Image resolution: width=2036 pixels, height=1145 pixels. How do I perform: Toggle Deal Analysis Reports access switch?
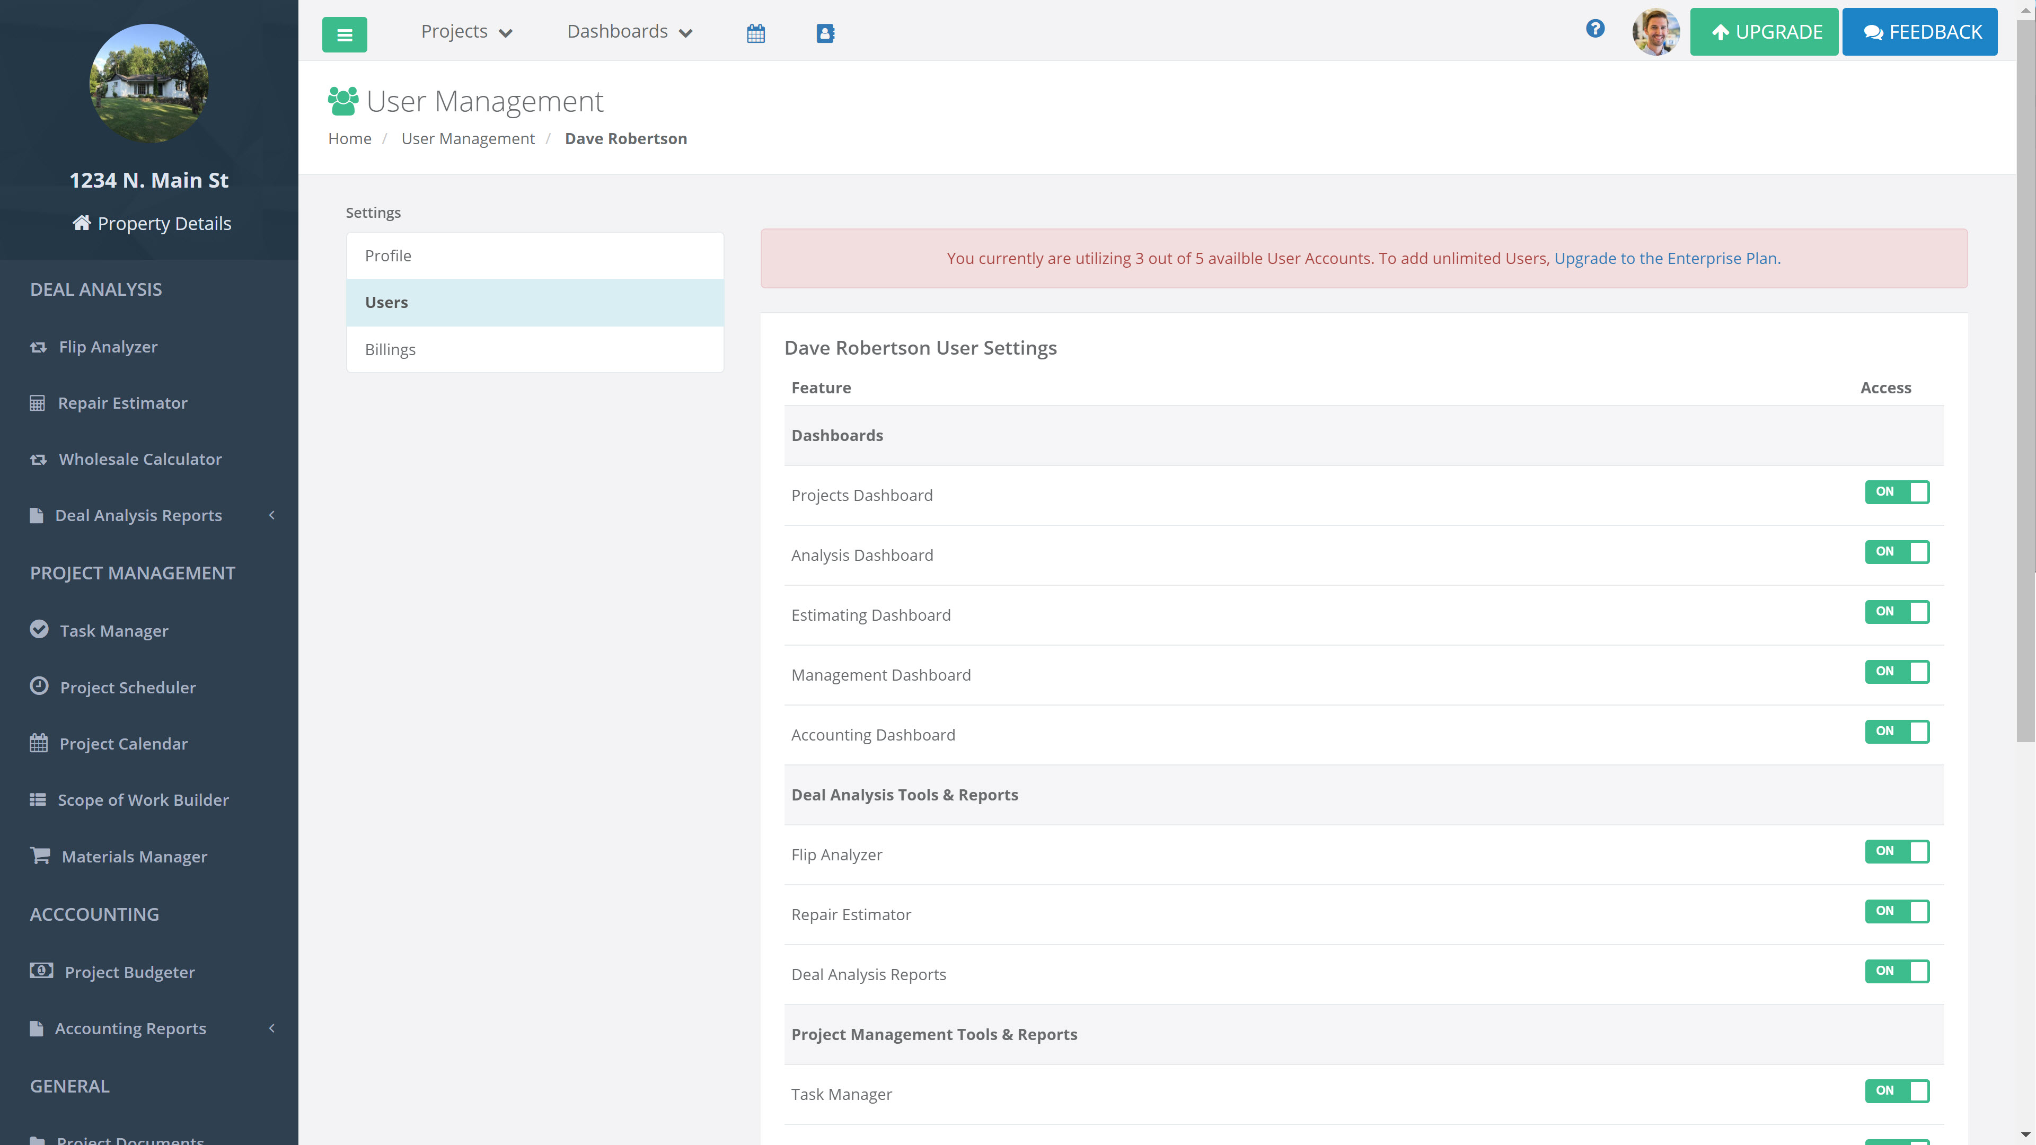click(1897, 971)
